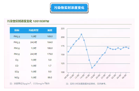
Task: Click the 00:00 x-axis label
Action: tap(108, 76)
